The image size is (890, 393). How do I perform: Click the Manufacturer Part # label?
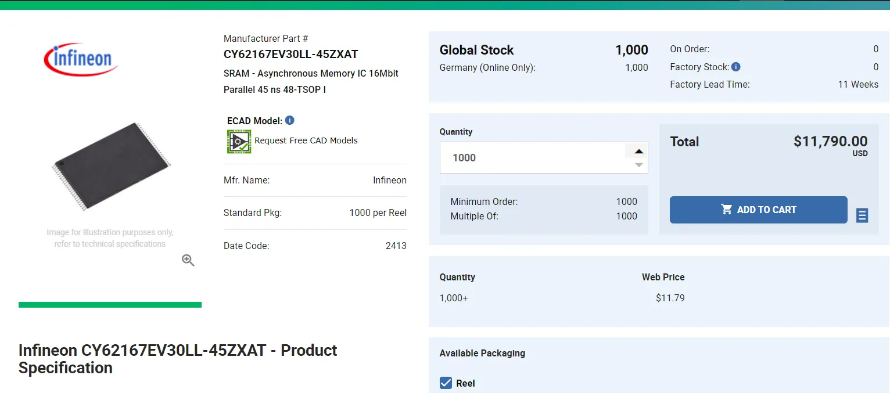[265, 38]
